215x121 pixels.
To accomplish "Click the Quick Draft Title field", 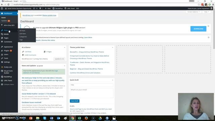I will point(91,85).
